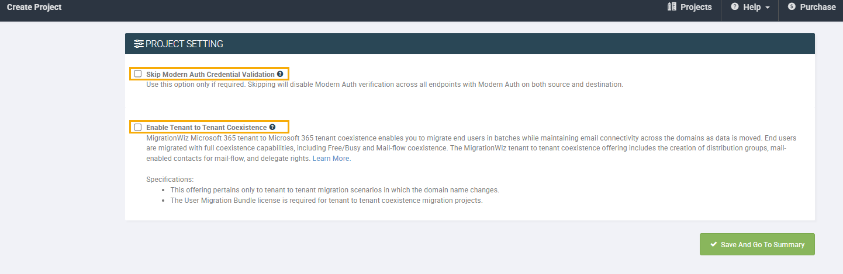Open the Purchase page
Screen dimensions: 843x274
click(x=811, y=7)
